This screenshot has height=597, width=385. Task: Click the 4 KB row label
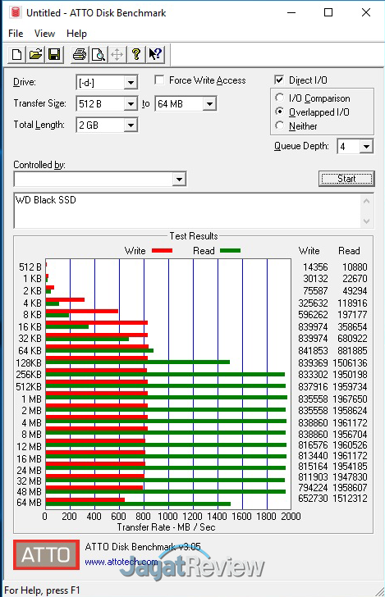click(x=32, y=303)
